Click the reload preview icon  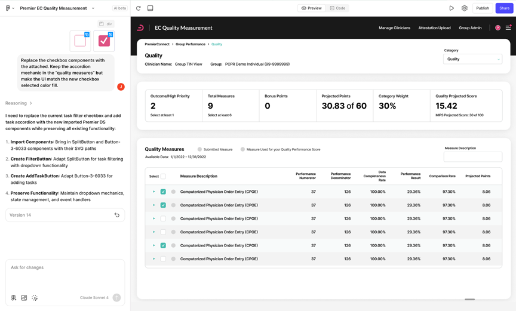[139, 8]
